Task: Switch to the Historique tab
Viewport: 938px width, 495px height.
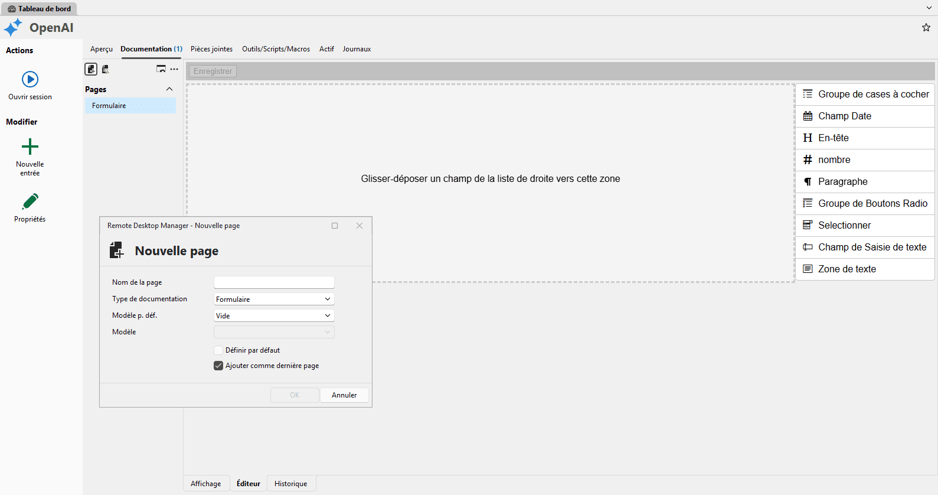Action: [x=290, y=484]
